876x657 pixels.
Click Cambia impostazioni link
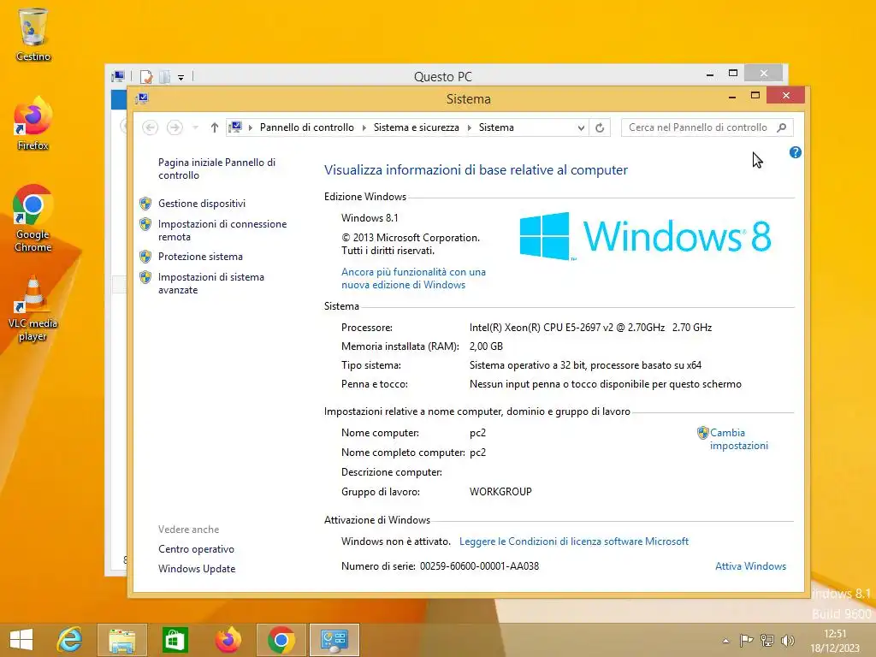[x=738, y=439]
